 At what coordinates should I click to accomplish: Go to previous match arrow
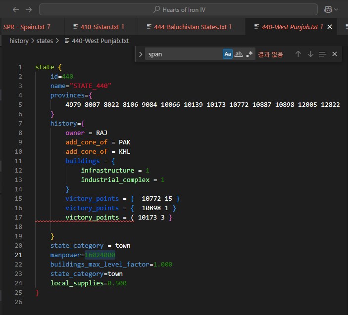298,54
